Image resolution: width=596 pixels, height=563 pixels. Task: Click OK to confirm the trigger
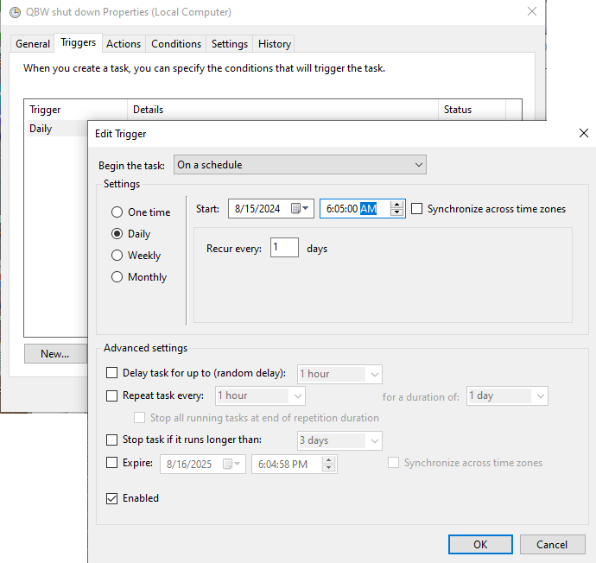click(480, 544)
